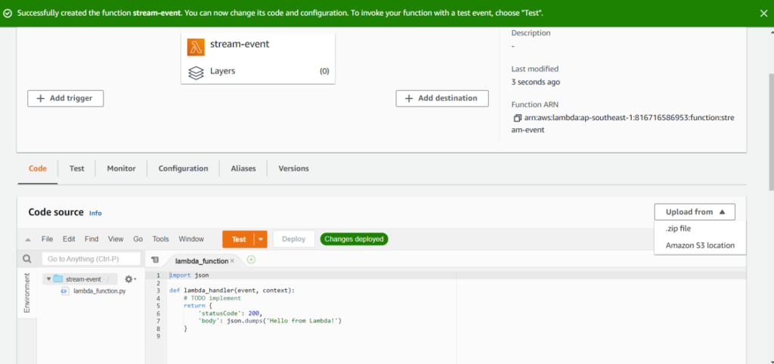Close the lambda_function editor tab
774x364 pixels.
tap(232, 261)
